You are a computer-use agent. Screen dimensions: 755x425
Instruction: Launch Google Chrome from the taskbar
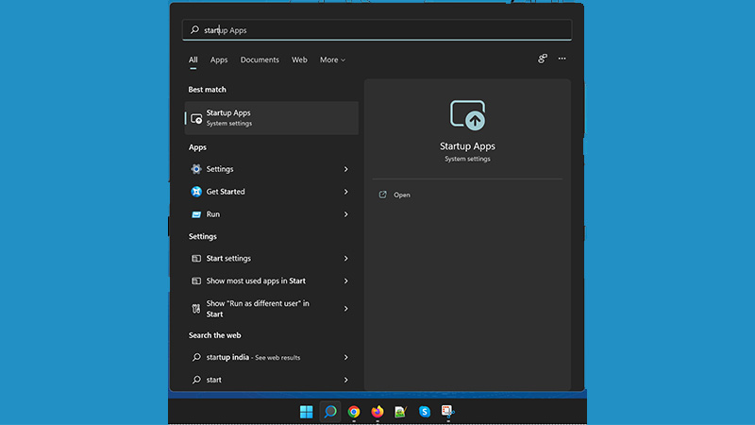pyautogui.click(x=354, y=412)
